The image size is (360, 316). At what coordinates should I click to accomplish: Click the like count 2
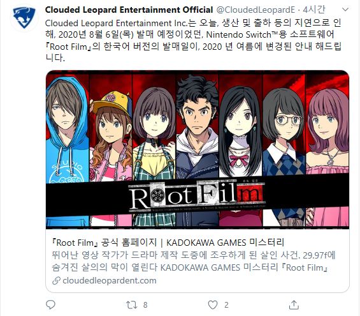tap(226, 305)
